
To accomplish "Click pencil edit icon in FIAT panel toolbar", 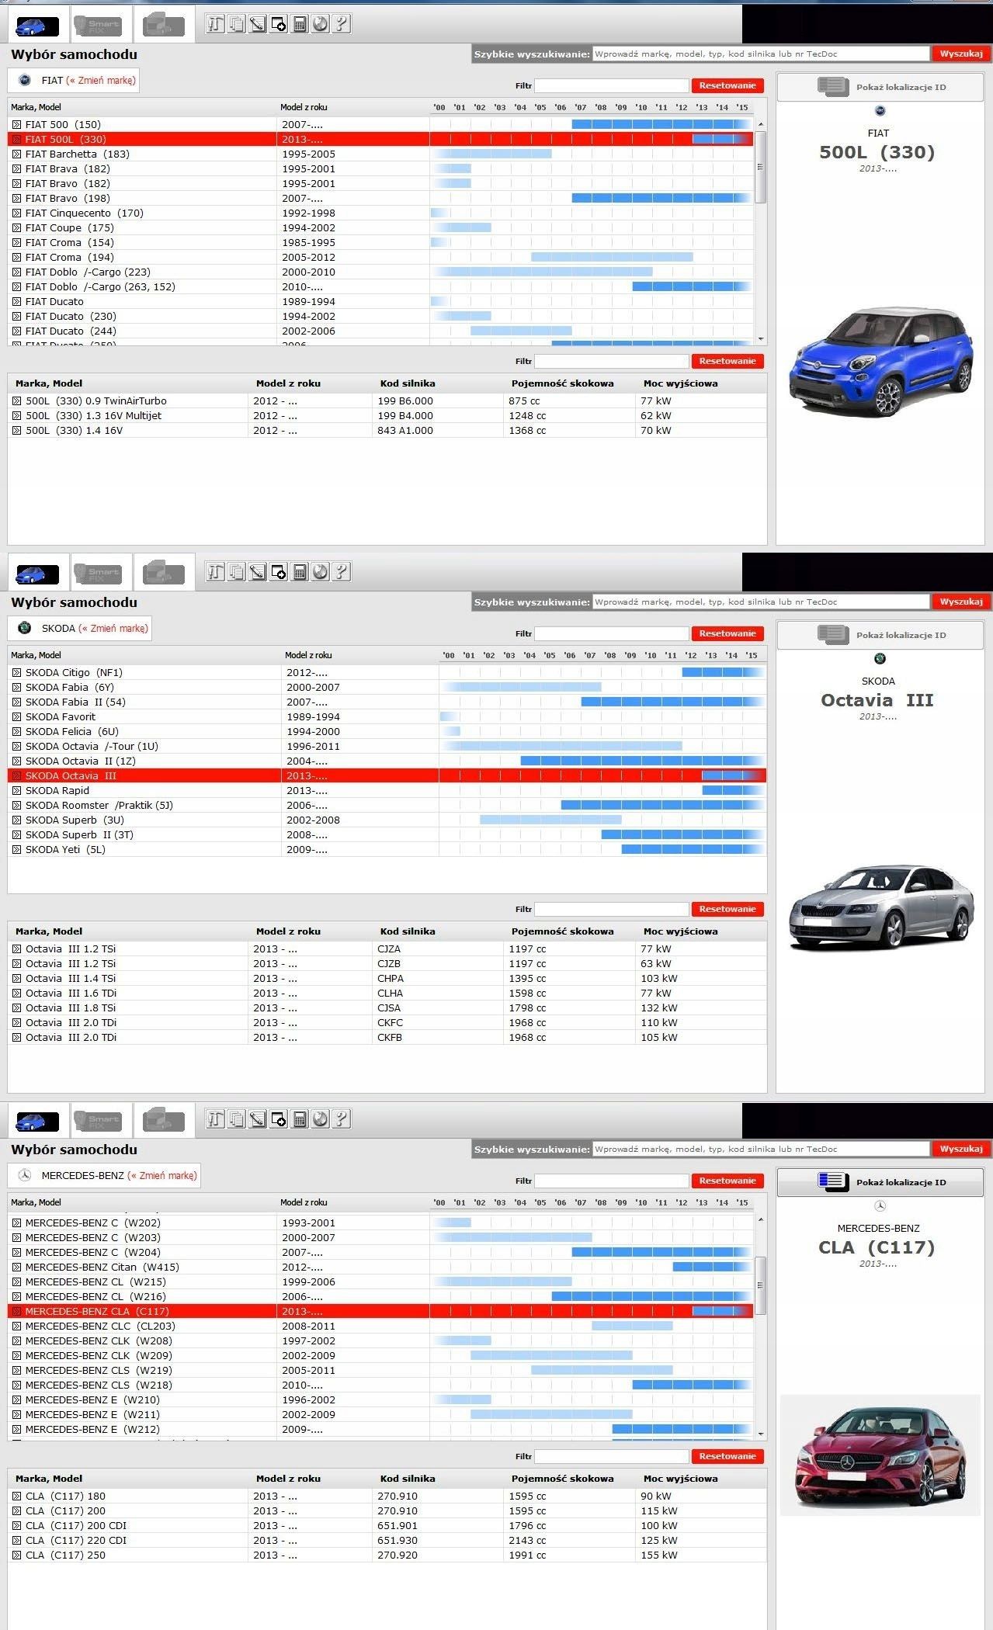I will click(258, 24).
